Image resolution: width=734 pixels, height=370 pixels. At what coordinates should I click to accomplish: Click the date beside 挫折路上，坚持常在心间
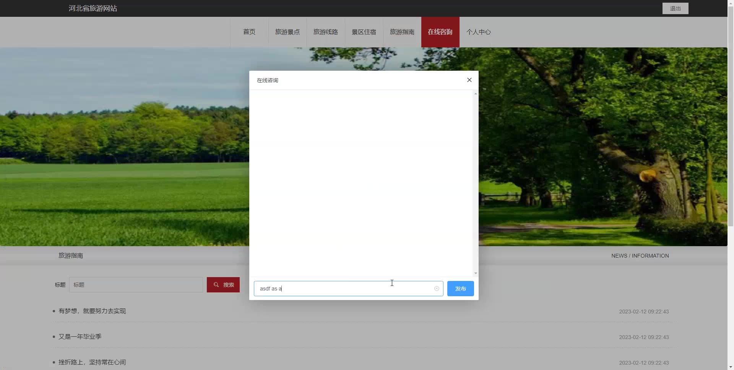(x=644, y=363)
